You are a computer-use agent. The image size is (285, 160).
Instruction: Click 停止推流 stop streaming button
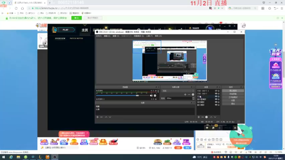[233, 91]
